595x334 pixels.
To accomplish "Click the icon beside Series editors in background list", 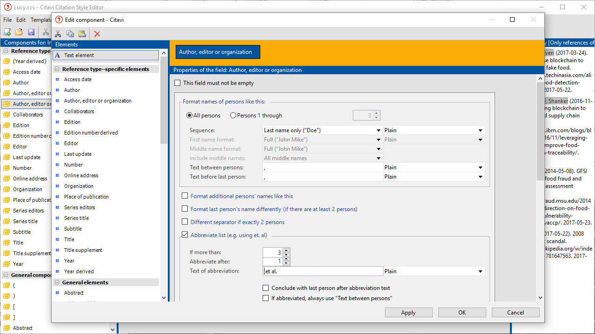I will [x=7, y=211].
